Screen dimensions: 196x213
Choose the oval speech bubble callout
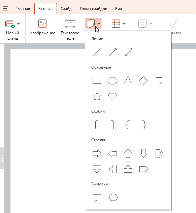click(113, 198)
